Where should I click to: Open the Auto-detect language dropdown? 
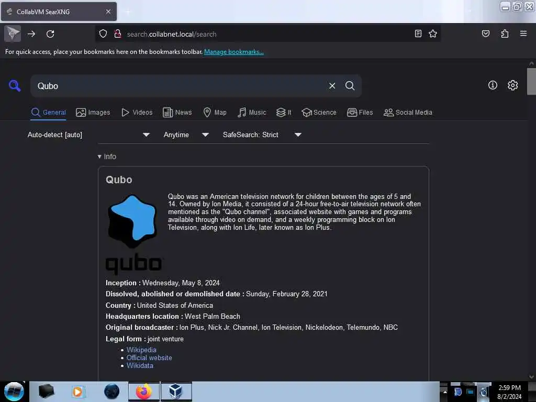click(x=88, y=135)
